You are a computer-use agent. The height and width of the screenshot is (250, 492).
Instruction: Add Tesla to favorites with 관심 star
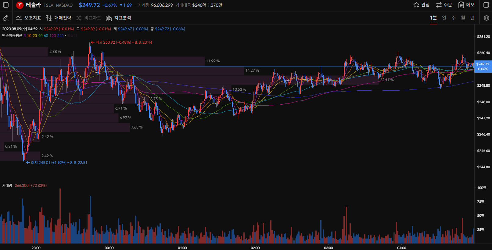click(x=421, y=5)
